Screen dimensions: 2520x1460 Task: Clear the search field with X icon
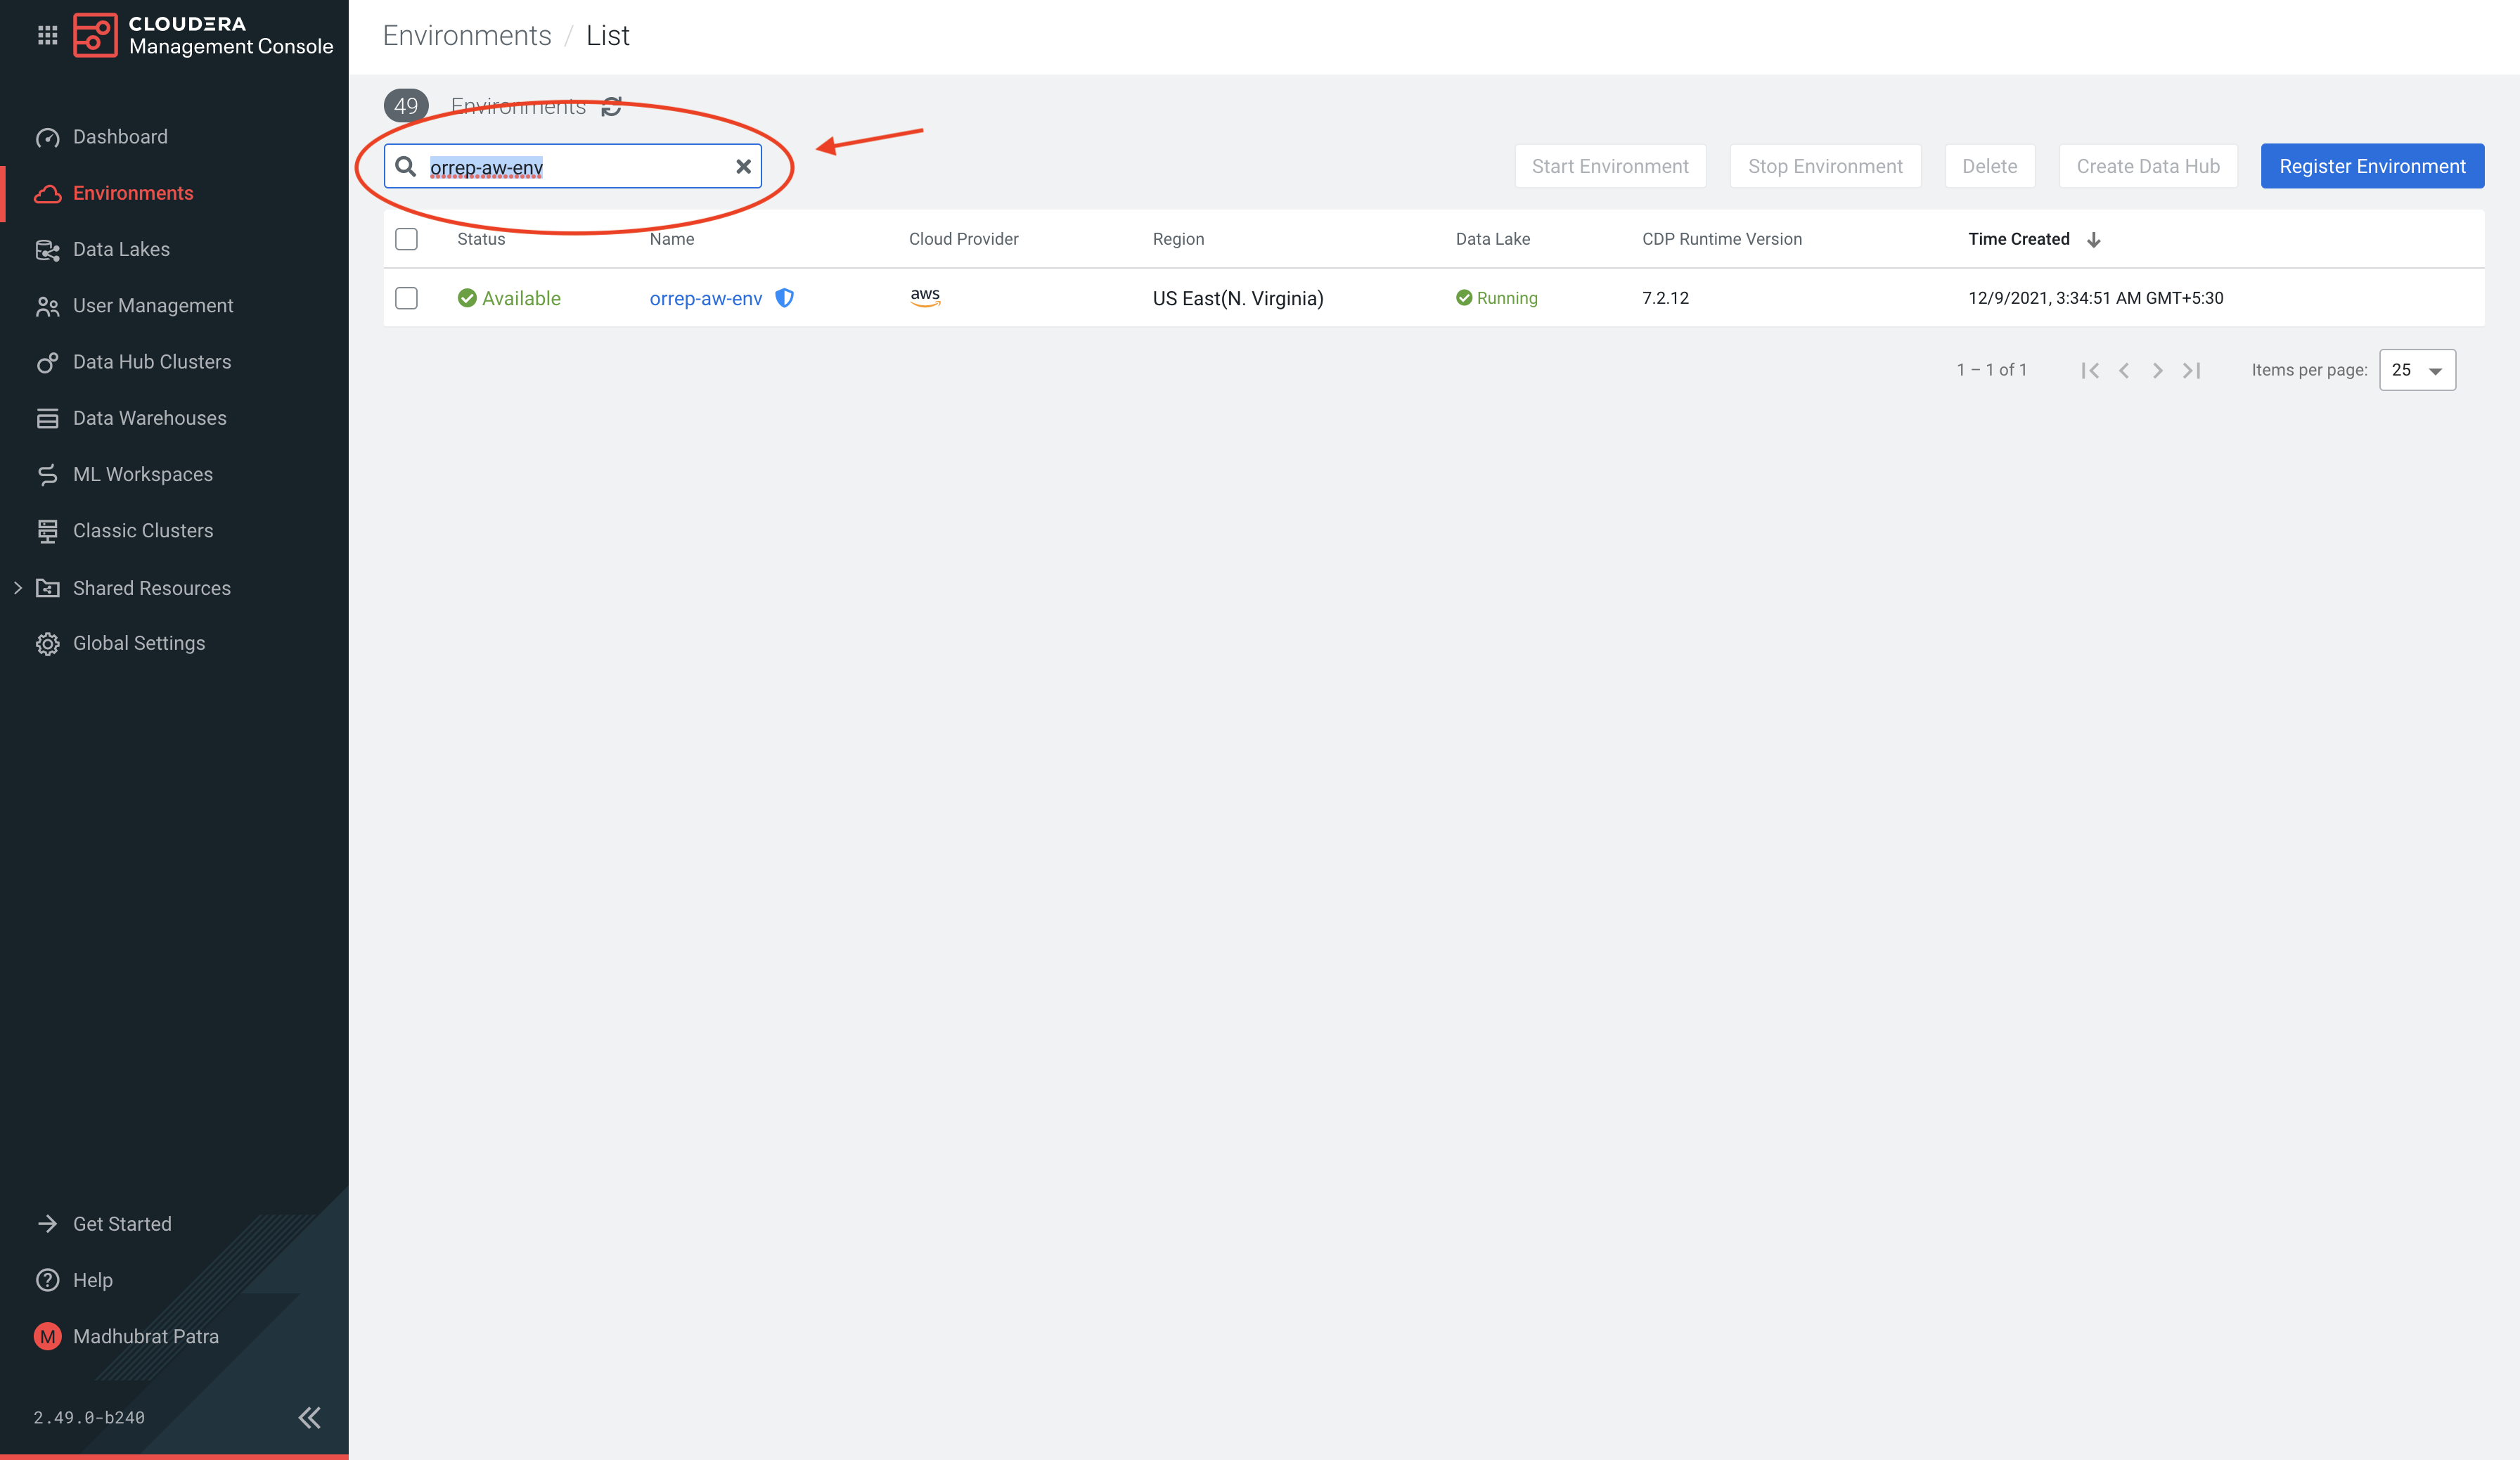[x=743, y=167]
